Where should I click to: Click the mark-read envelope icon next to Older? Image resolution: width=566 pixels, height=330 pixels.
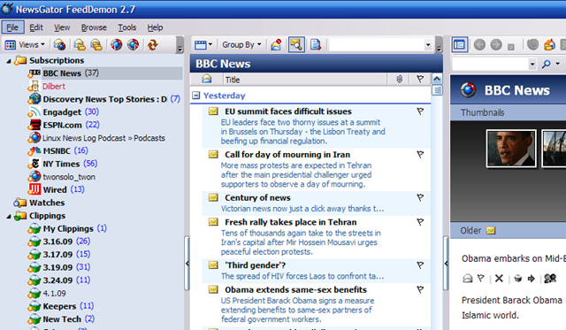point(491,230)
